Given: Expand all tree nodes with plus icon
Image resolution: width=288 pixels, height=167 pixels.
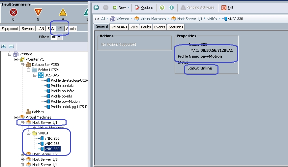Looking at the screenshot, I should click(x=4, y=46).
